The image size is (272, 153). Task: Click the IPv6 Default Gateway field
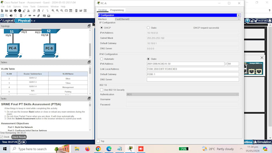193,74
